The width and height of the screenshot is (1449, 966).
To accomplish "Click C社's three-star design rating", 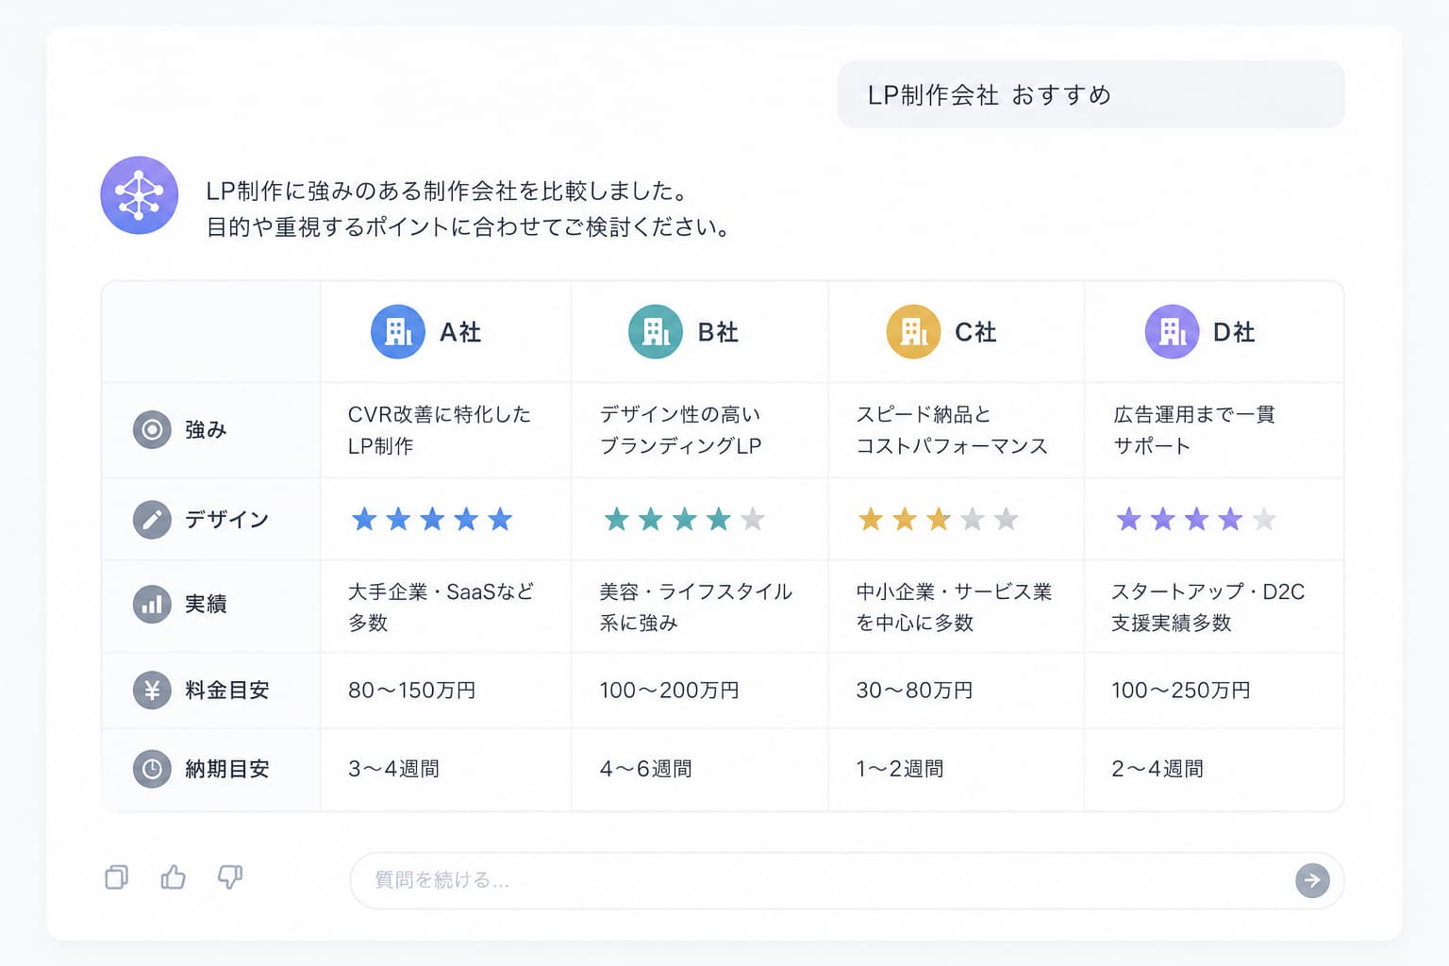I will 939,519.
